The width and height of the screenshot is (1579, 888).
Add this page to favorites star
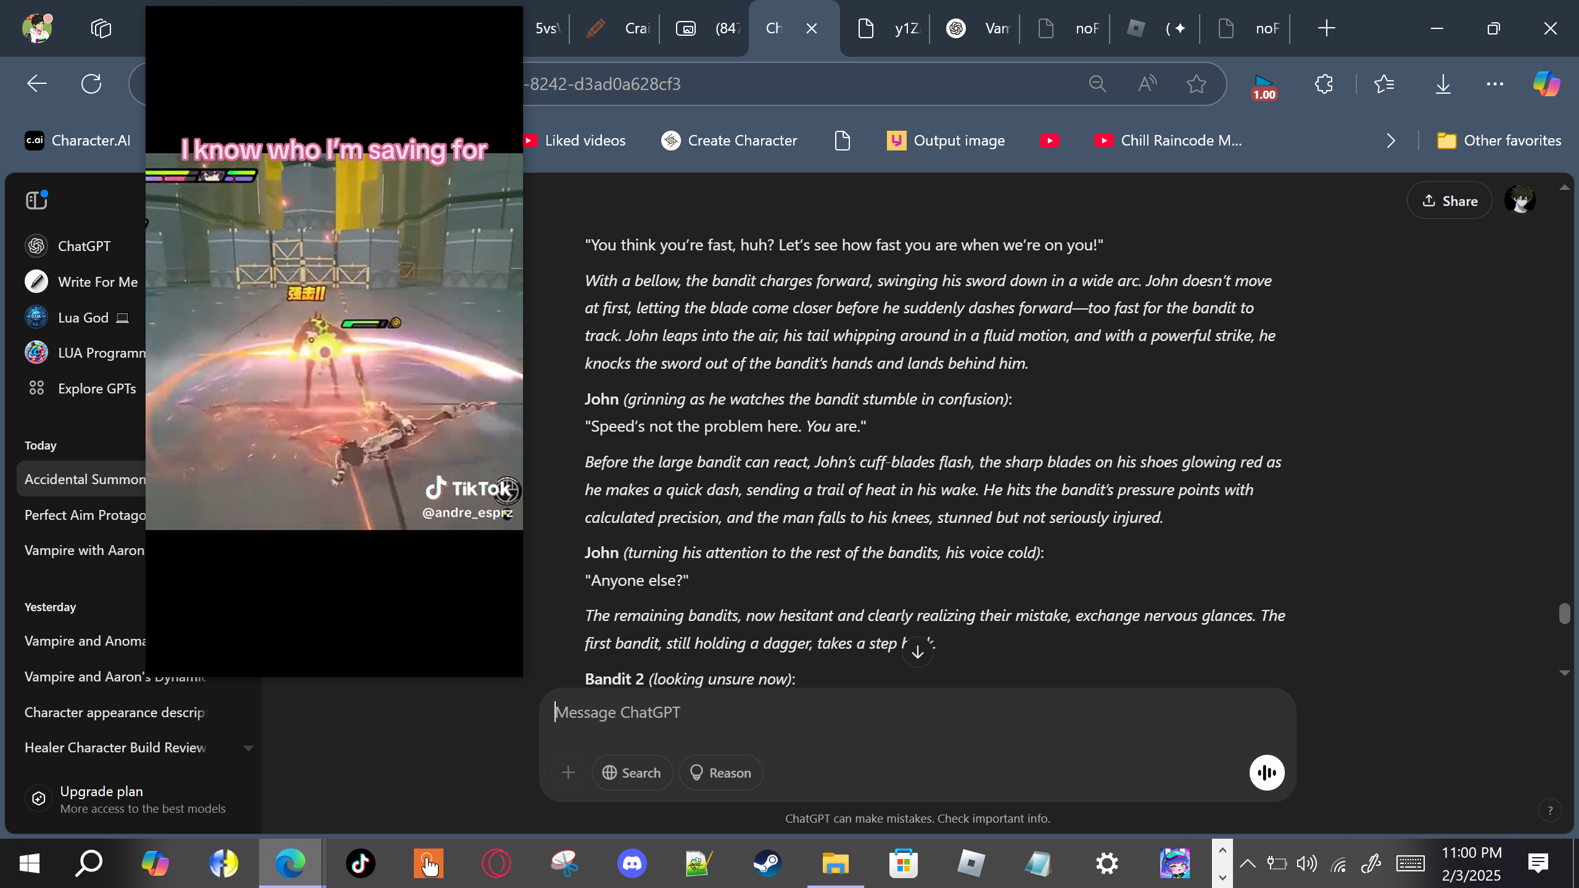coord(1197,84)
